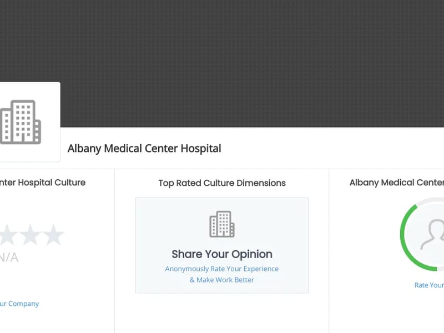444x333 pixels.
Task: Click the Albany Medical Center Hospital page title
Action: (144, 148)
